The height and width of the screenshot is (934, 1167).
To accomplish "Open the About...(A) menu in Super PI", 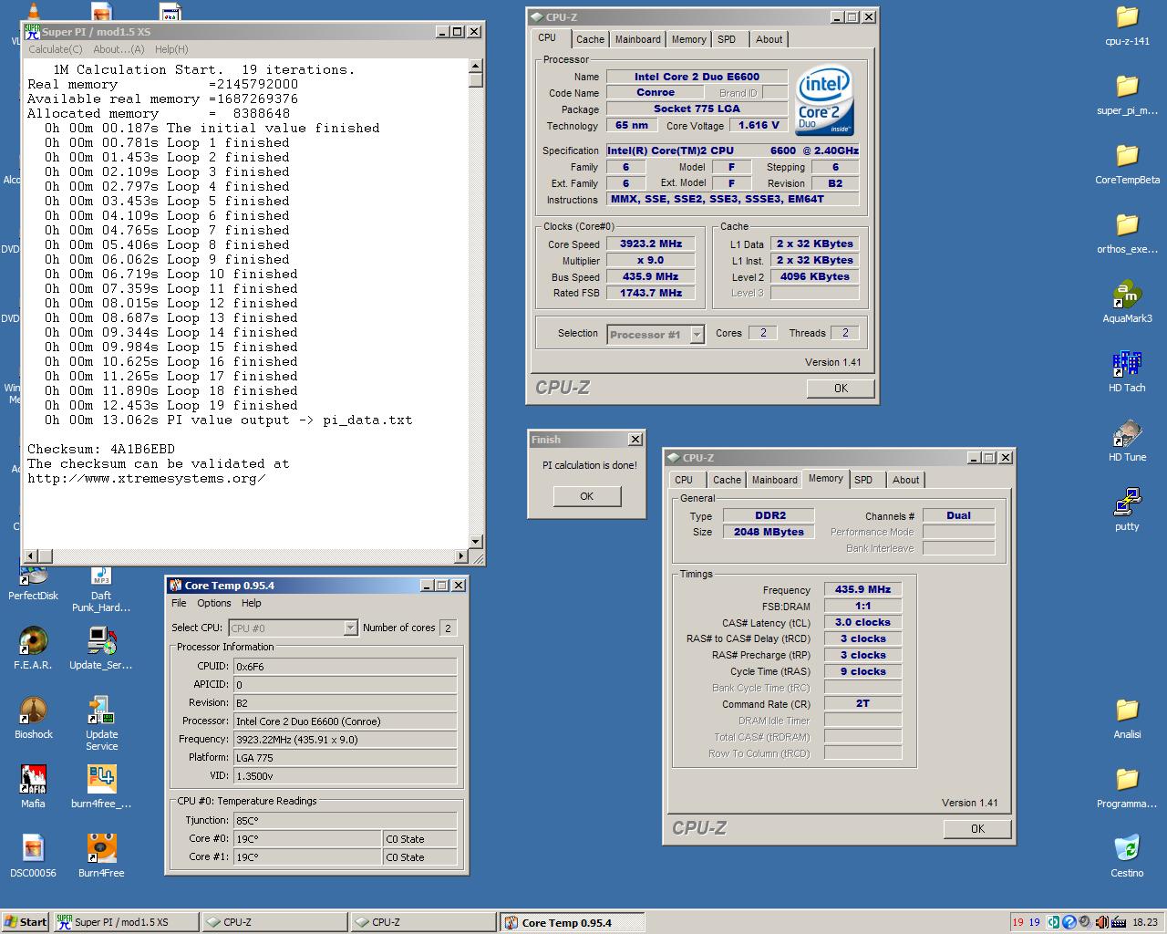I will pyautogui.click(x=119, y=49).
